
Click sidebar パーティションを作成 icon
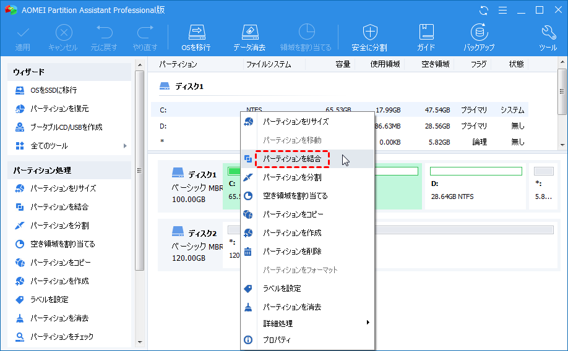click(x=20, y=281)
